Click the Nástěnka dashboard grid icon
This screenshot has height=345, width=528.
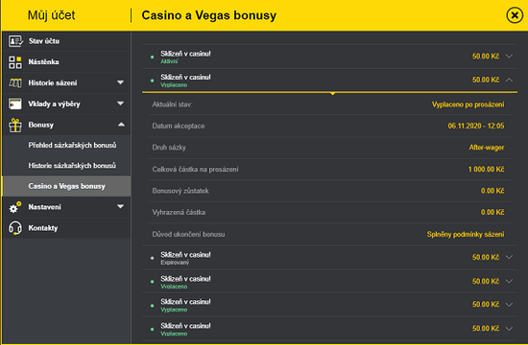pos(15,62)
